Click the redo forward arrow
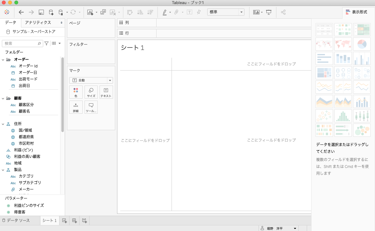375x231 pixels. [x=31, y=12]
